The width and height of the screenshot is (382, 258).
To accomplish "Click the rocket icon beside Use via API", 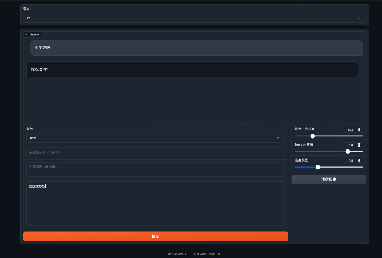I will 186,254.
